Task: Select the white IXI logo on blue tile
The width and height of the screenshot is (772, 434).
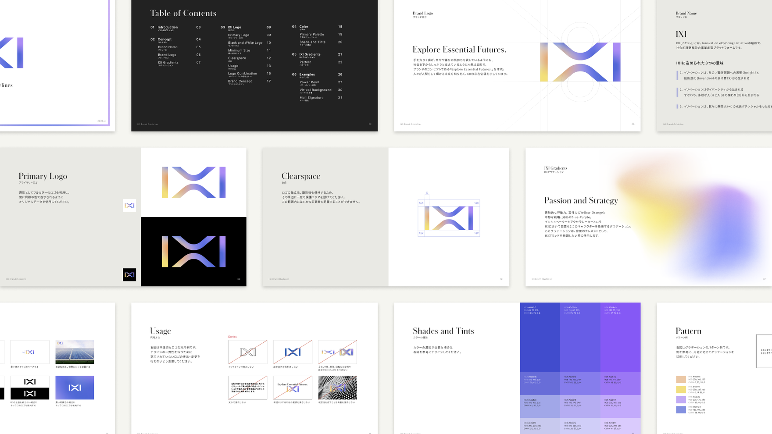Action: pyautogui.click(x=75, y=388)
